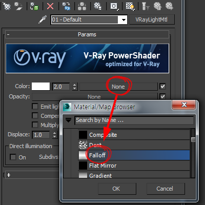Click the browser list scrollbar thumb
Viewport: 205px width, 205px height.
click(x=193, y=139)
